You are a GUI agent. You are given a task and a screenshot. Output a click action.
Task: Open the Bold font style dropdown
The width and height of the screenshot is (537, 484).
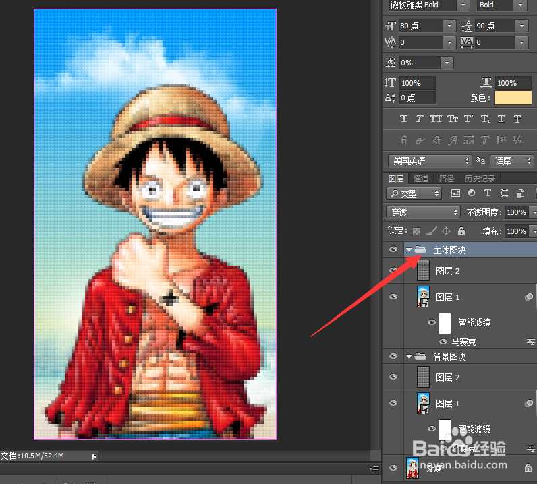[520, 5]
